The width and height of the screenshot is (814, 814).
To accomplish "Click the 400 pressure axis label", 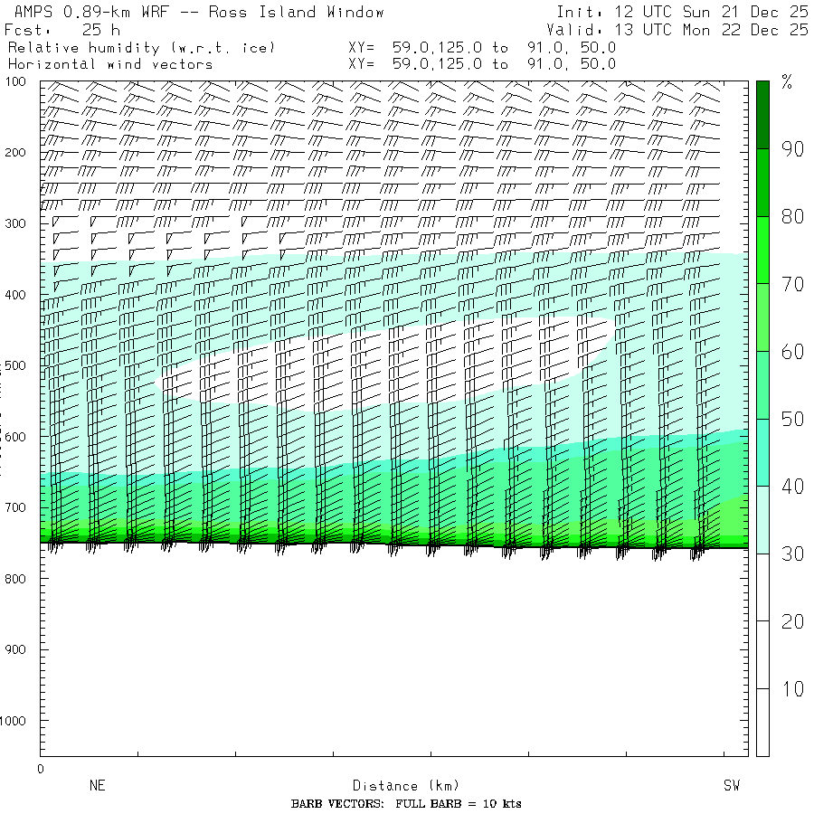I will pos(15,295).
